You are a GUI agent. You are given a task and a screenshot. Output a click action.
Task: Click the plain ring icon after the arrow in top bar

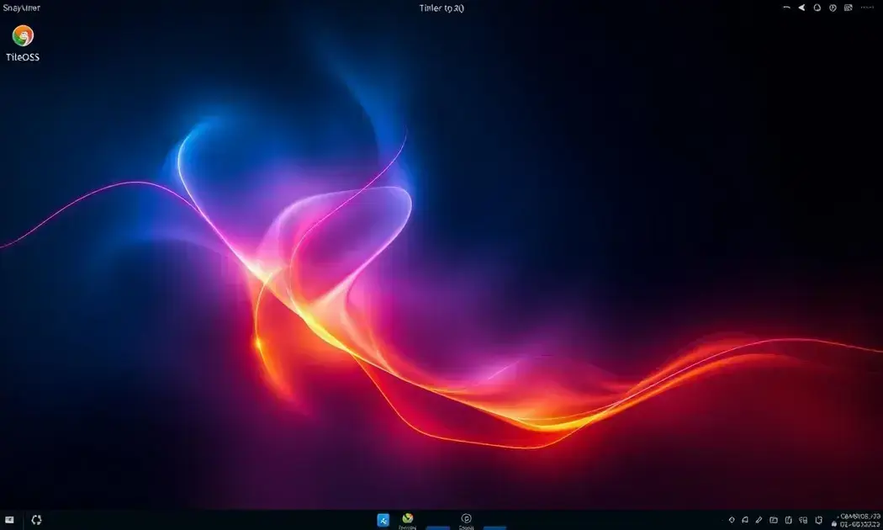817,8
